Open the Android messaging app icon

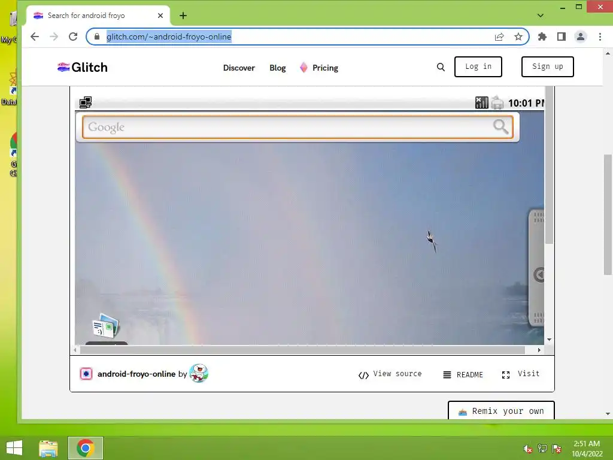[105, 325]
